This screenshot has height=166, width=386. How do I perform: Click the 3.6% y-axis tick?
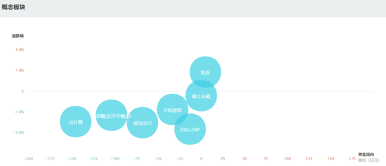click(x=20, y=50)
